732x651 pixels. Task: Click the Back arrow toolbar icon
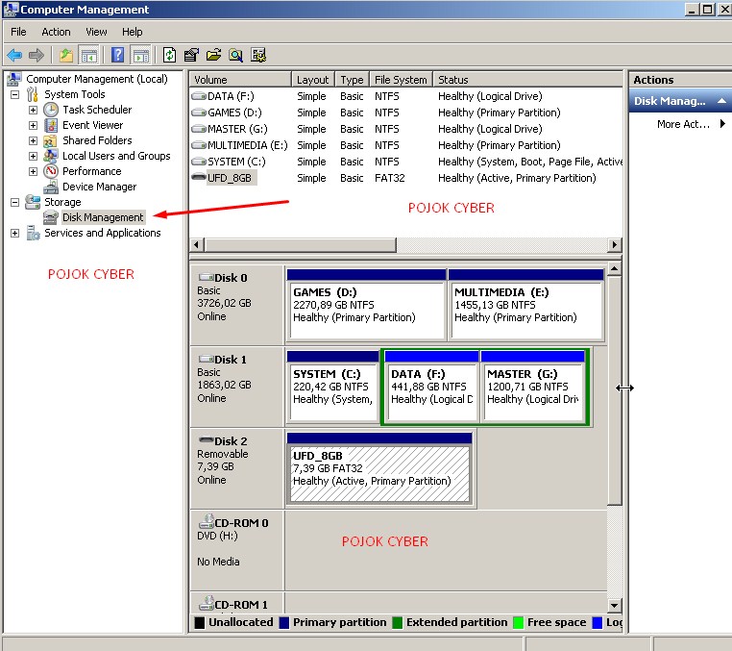click(14, 55)
